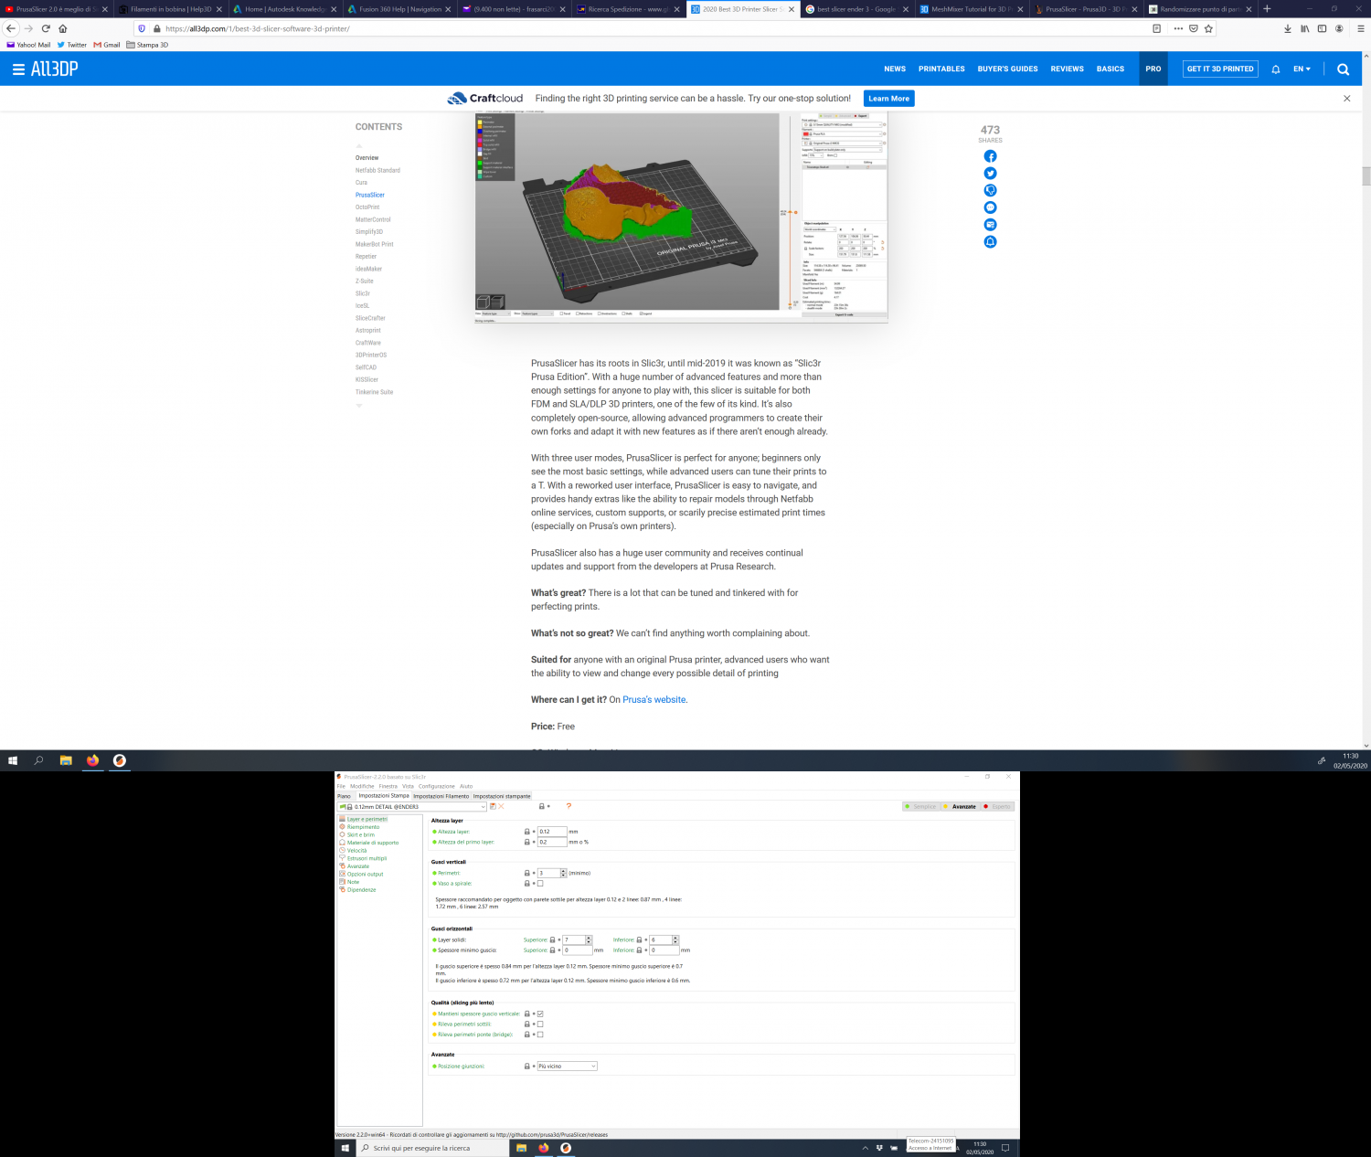Share article on Facebook
1371x1157 pixels.
coord(990,156)
